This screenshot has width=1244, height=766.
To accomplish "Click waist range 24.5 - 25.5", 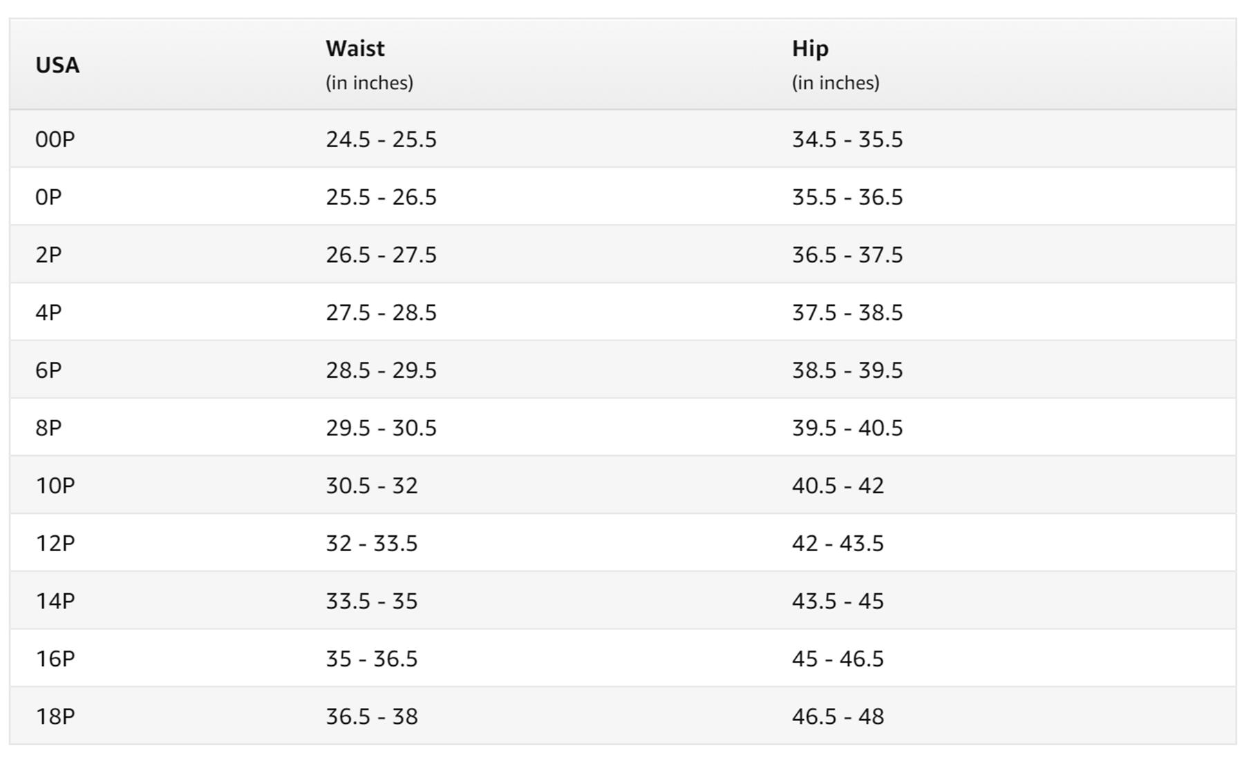I will click(x=381, y=140).
